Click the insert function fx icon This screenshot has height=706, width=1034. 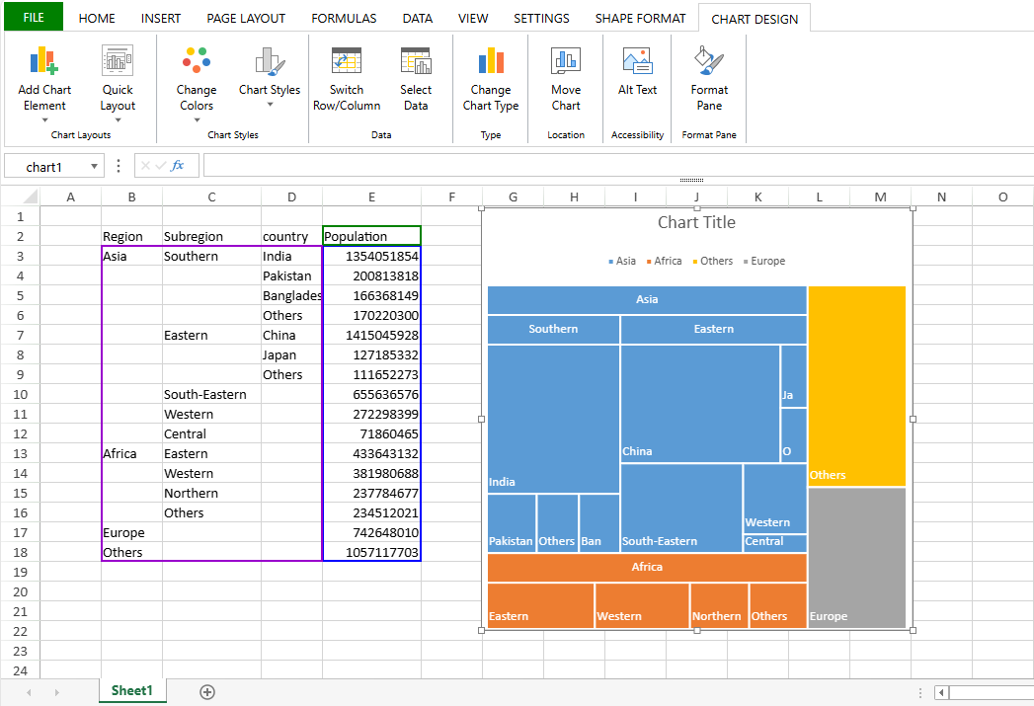pyautogui.click(x=177, y=166)
